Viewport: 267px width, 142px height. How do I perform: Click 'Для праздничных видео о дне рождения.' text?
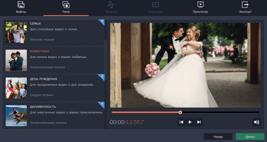click(62, 85)
